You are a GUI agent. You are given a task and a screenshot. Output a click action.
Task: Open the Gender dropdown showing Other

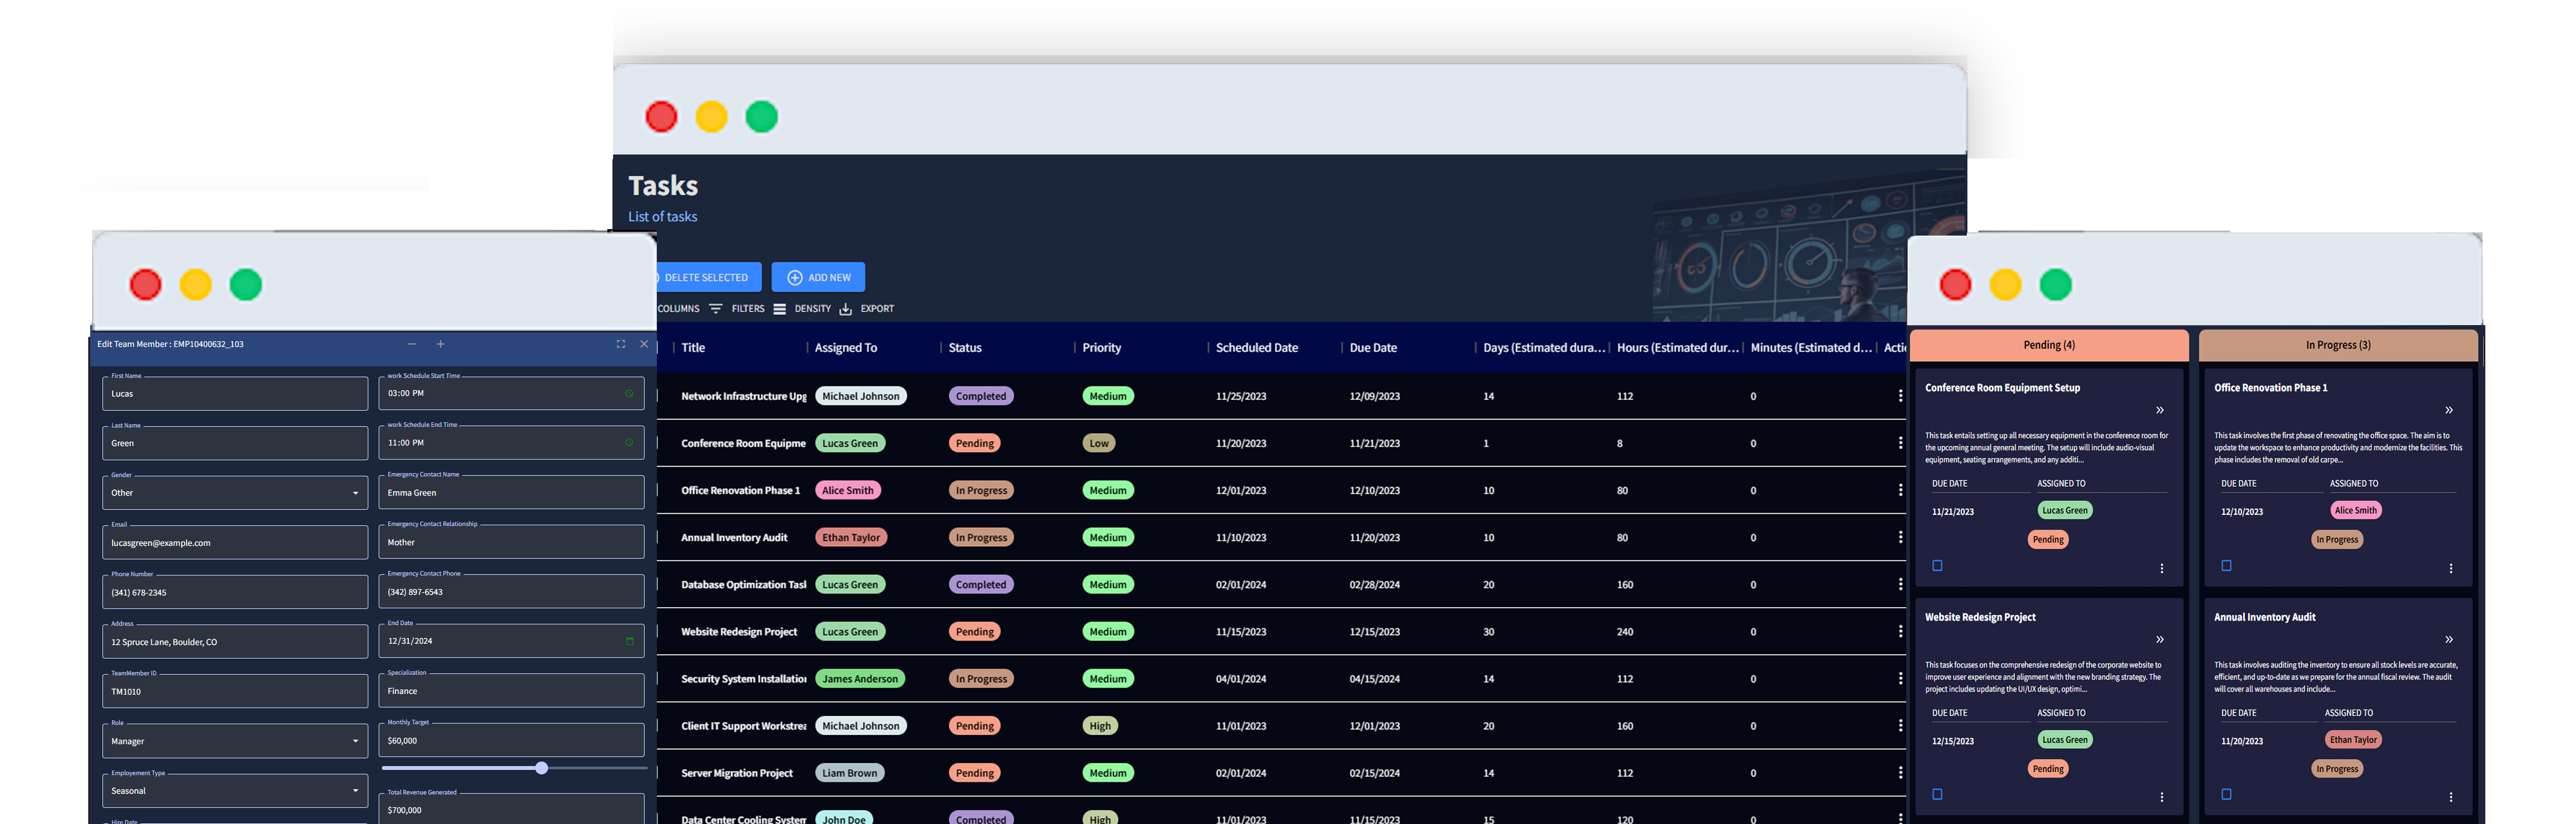point(235,493)
